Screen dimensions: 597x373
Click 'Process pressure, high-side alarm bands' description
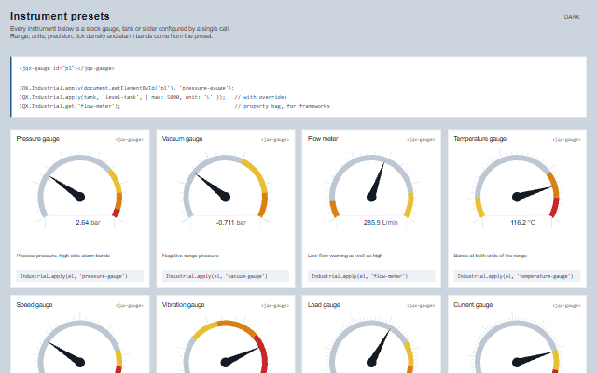[63, 256]
